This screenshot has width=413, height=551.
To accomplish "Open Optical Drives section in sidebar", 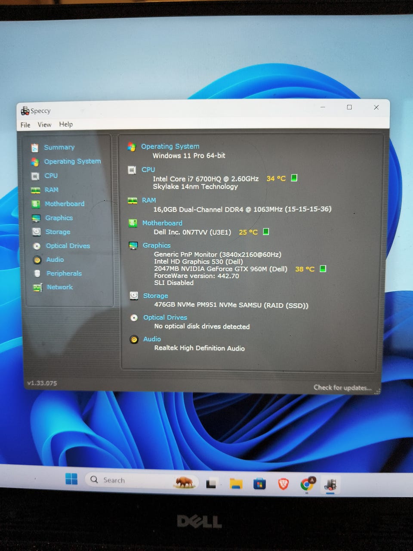I will (68, 246).
